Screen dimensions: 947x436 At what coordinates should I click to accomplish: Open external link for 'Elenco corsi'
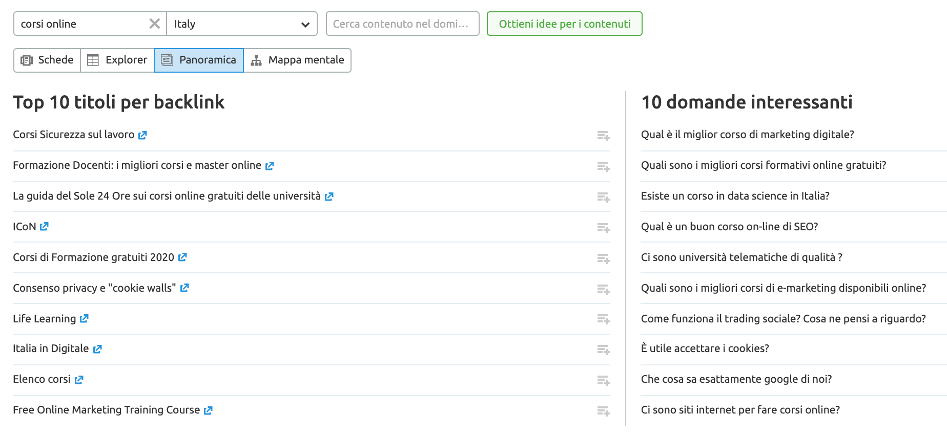(79, 380)
